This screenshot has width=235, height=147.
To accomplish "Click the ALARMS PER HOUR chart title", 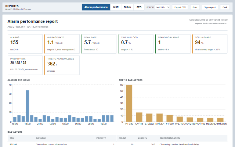I will coord(19,80).
